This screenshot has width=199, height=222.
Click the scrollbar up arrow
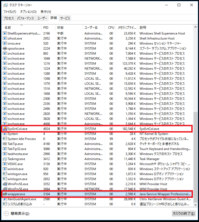click(x=196, y=27)
